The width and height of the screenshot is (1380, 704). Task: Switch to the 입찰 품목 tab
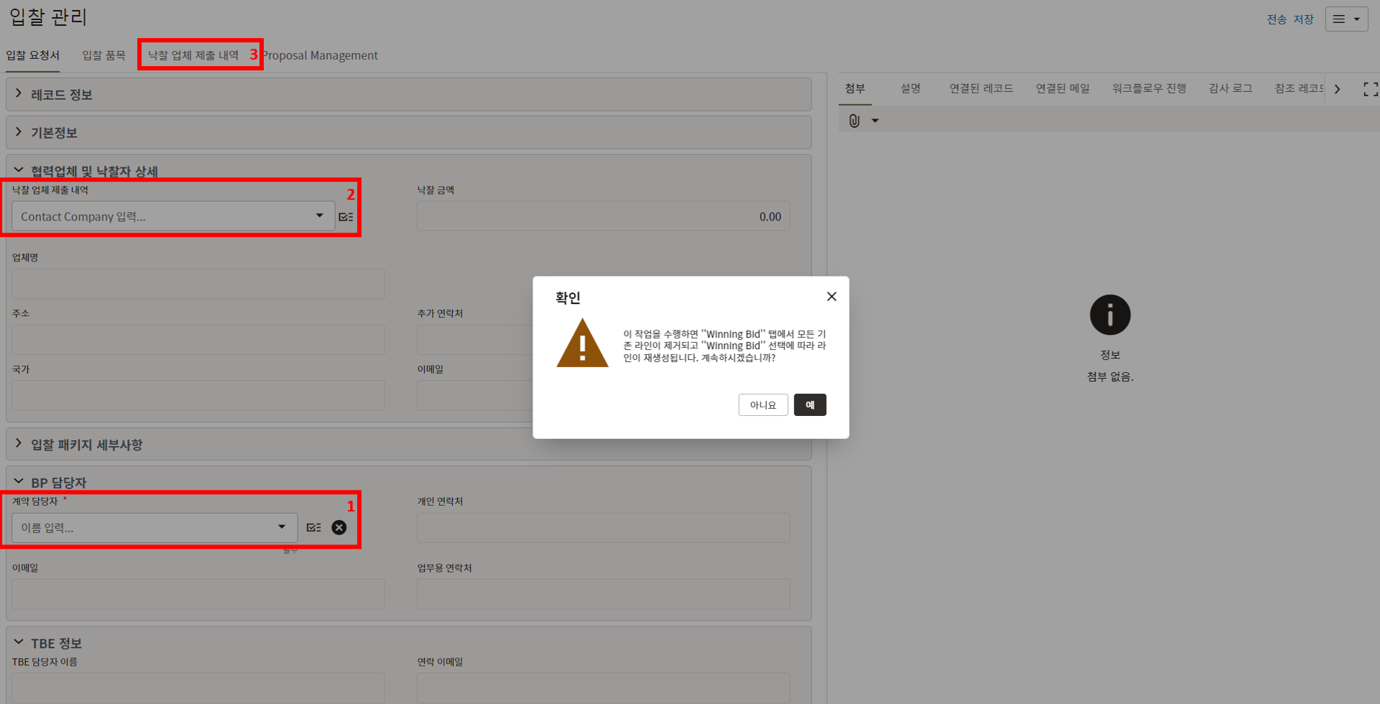(x=103, y=55)
